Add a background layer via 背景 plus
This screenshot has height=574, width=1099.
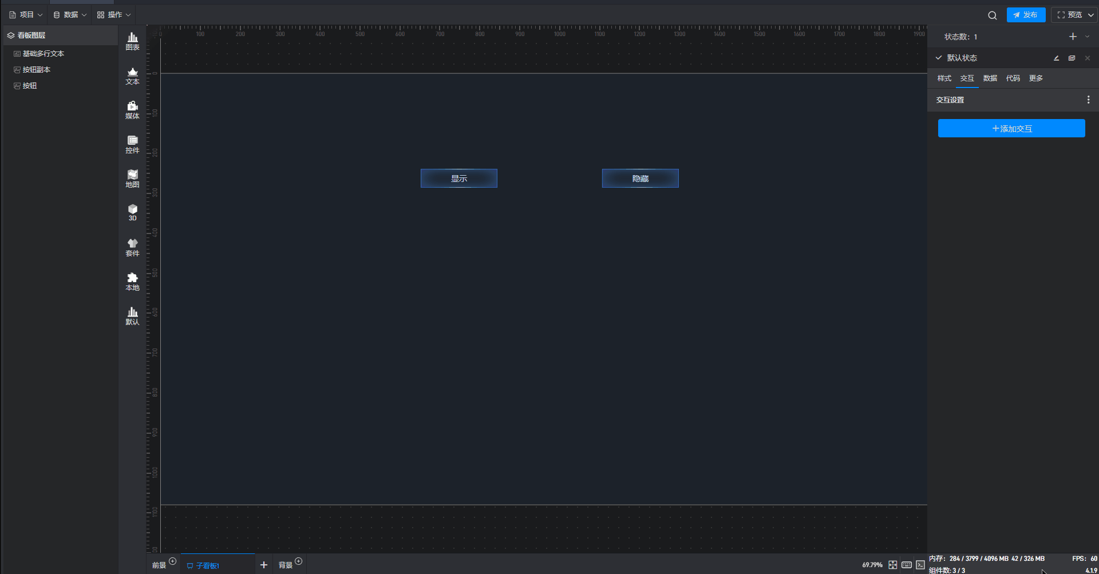(299, 561)
